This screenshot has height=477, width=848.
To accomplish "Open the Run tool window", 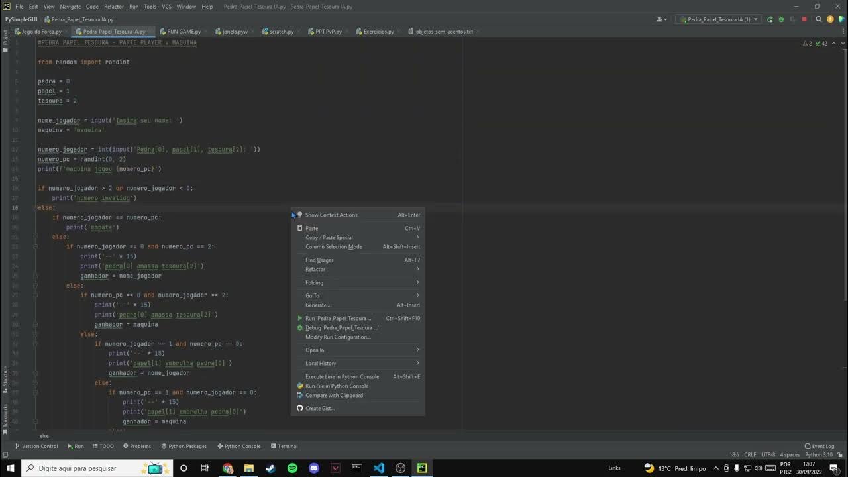I will pyautogui.click(x=76, y=446).
